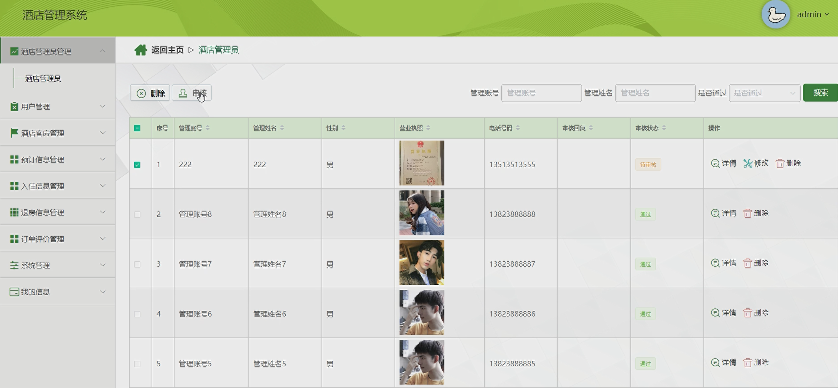Expand the 订单评价管理 menu

[58, 239]
